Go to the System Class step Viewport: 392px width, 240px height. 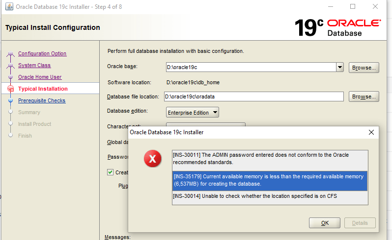point(34,65)
